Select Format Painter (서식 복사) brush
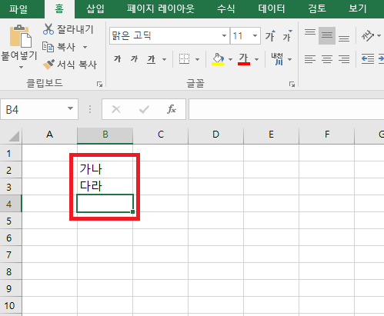The image size is (384, 316). (x=48, y=65)
